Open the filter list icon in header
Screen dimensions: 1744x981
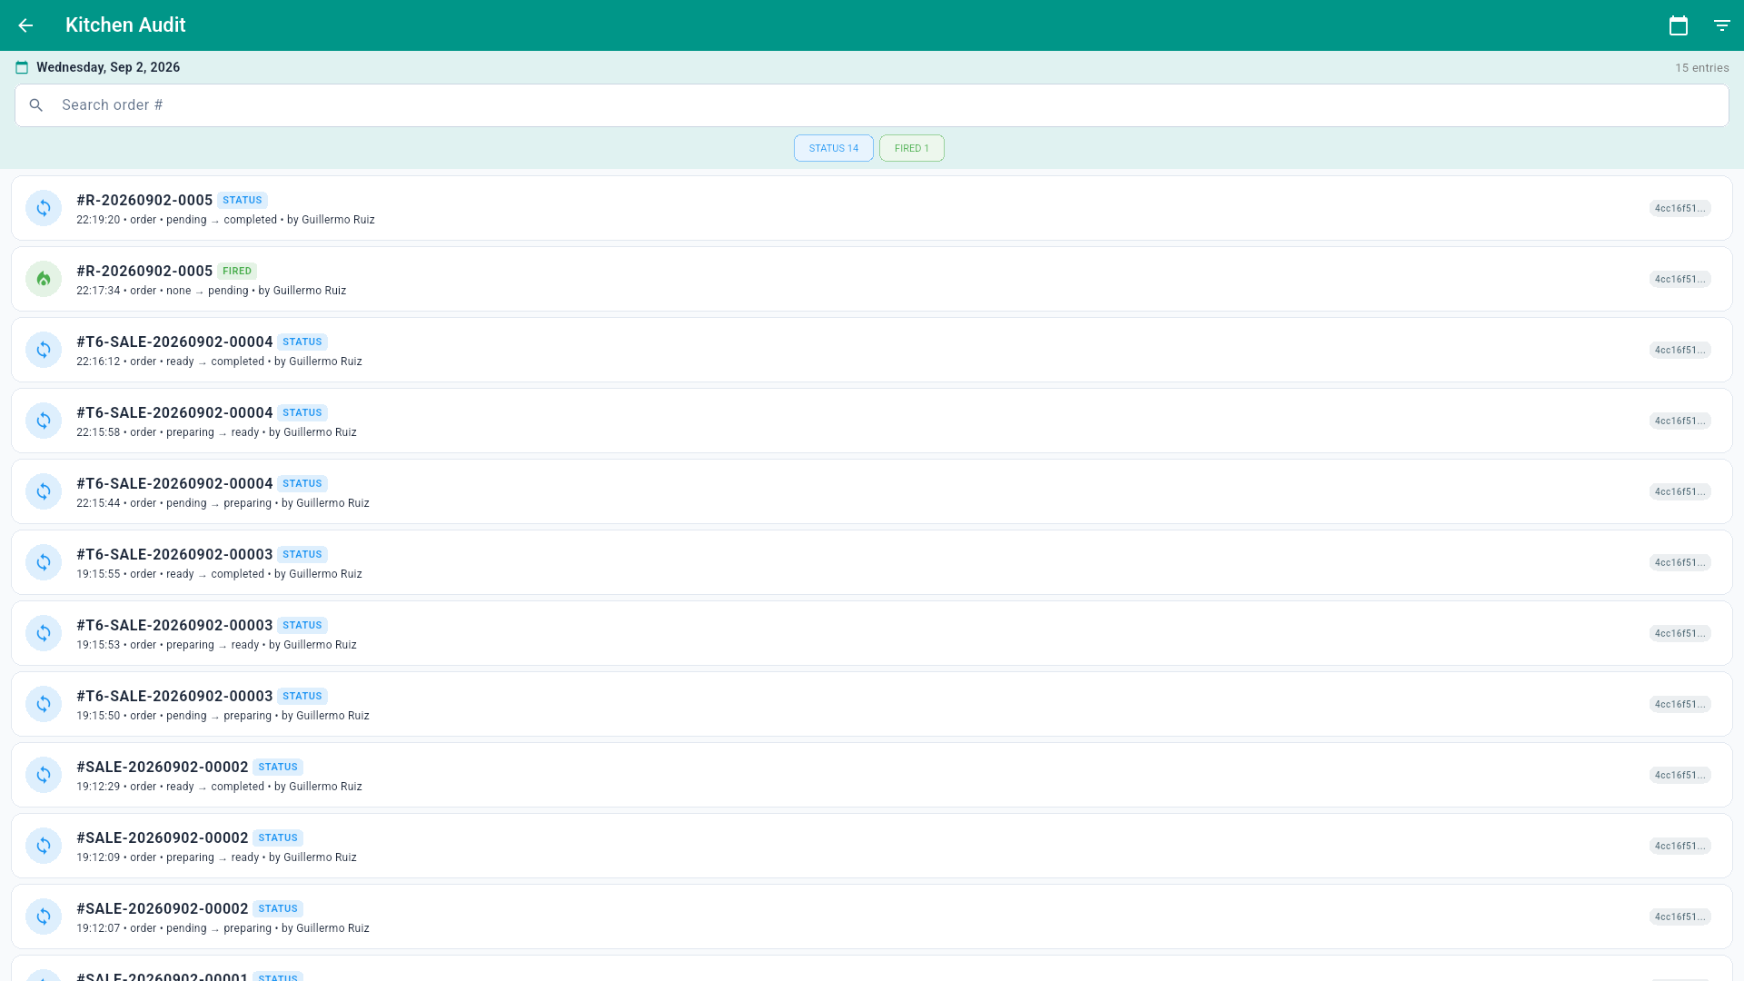pyautogui.click(x=1722, y=25)
